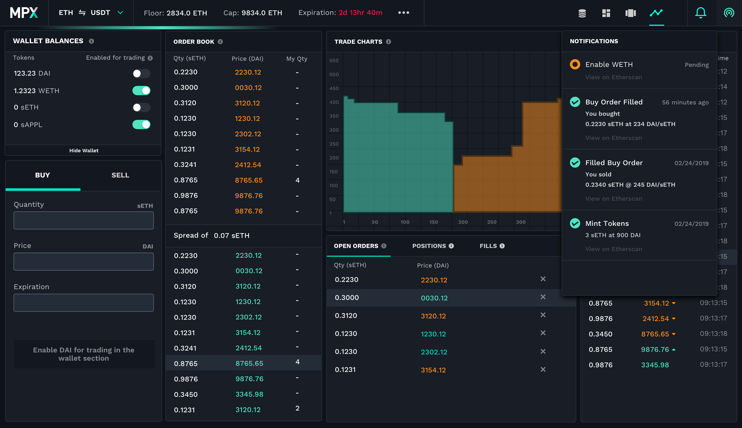Screen dimensions: 742x428
Task: Click the Cap 9834.0 ETH value
Action: pos(262,13)
